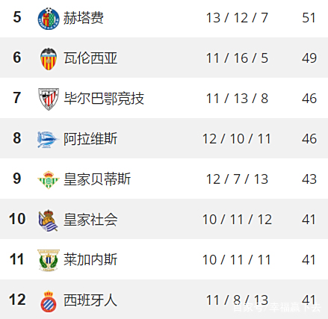Click the Leganés club crest
Viewport: 328px width, 319px height.
click(49, 260)
